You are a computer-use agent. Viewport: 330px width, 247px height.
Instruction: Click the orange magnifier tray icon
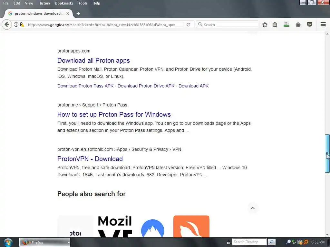click(306, 242)
